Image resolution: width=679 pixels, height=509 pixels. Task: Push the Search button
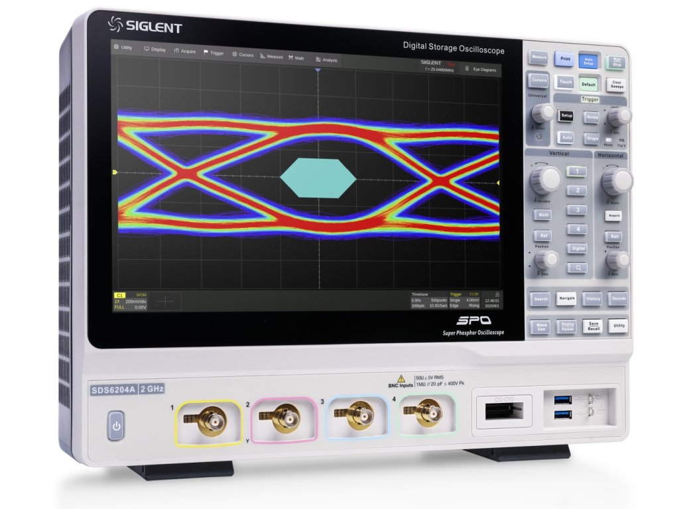(x=540, y=299)
